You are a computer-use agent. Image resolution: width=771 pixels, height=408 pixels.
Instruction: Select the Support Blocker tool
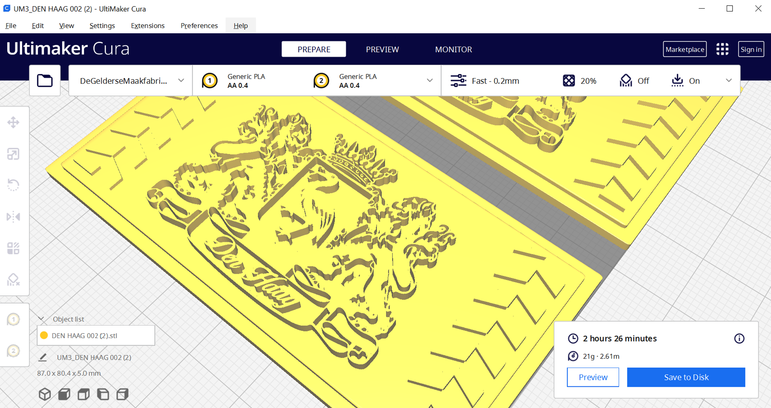[14, 279]
